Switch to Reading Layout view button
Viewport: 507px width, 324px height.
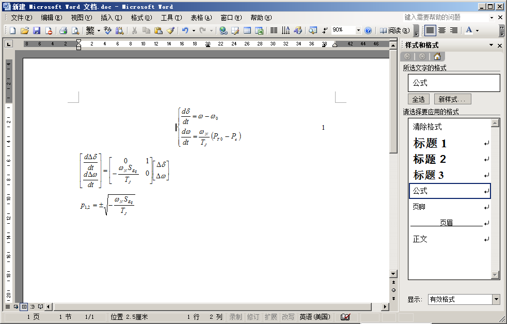click(x=40, y=306)
